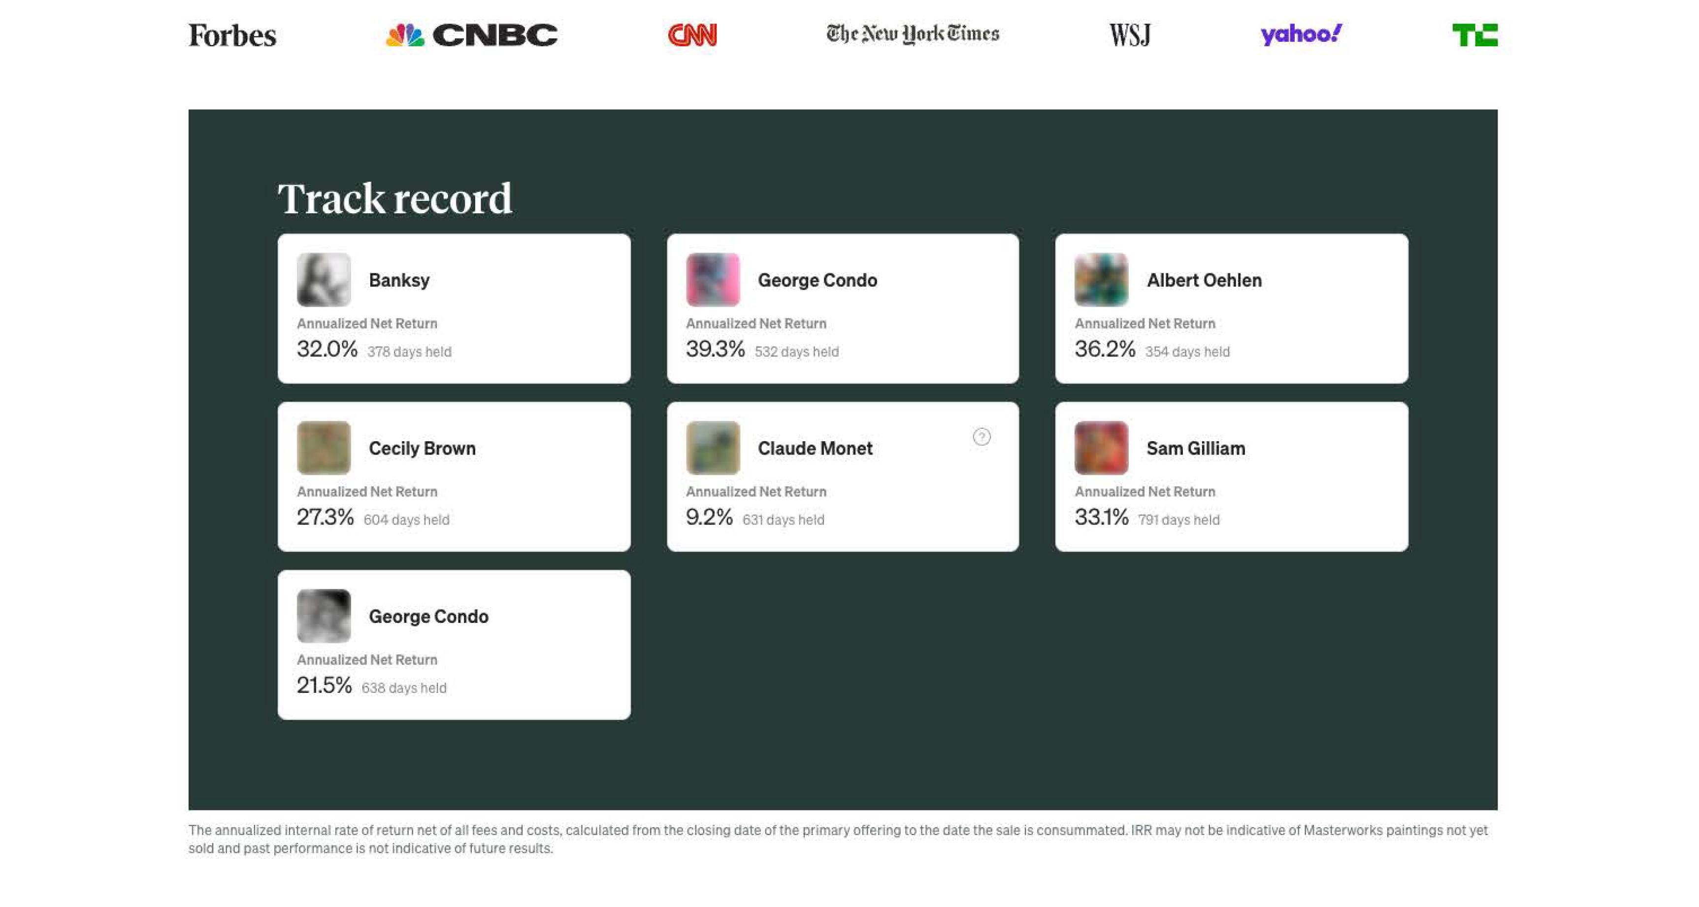The height and width of the screenshot is (907, 1699).
Task: Click the 39.3% annualized return figure
Action: 715,349
